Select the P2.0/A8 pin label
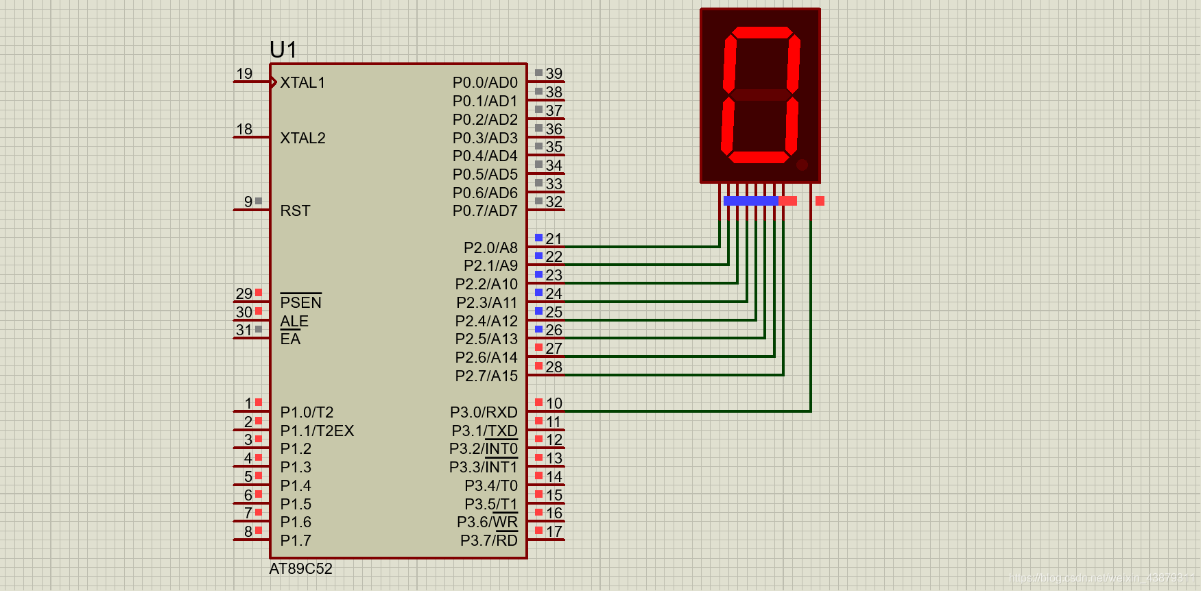Viewport: 1201px width, 591px height. [490, 248]
